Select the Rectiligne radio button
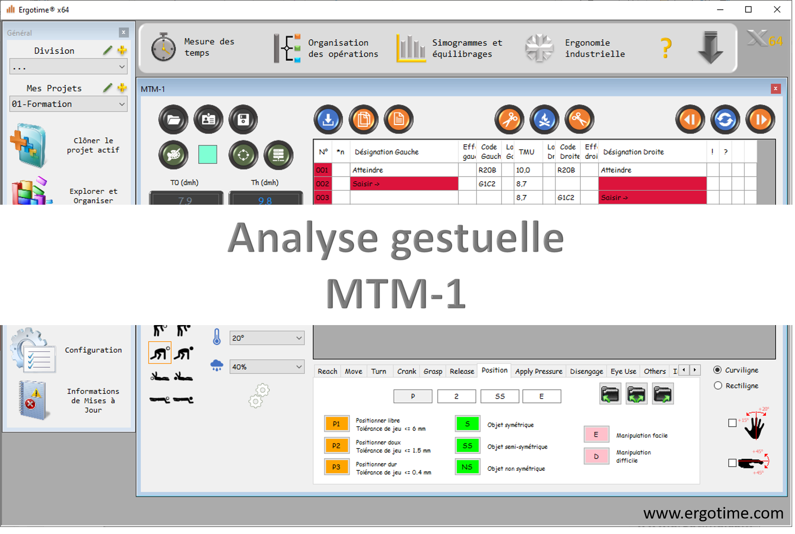795x534 pixels. (718, 386)
